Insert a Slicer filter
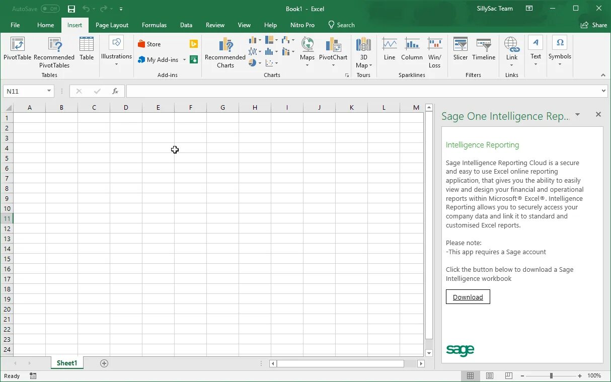The image size is (611, 382). (x=461, y=49)
